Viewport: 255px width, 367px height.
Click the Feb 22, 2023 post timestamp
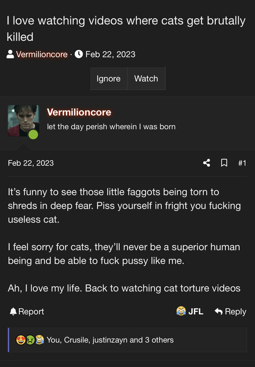[31, 163]
